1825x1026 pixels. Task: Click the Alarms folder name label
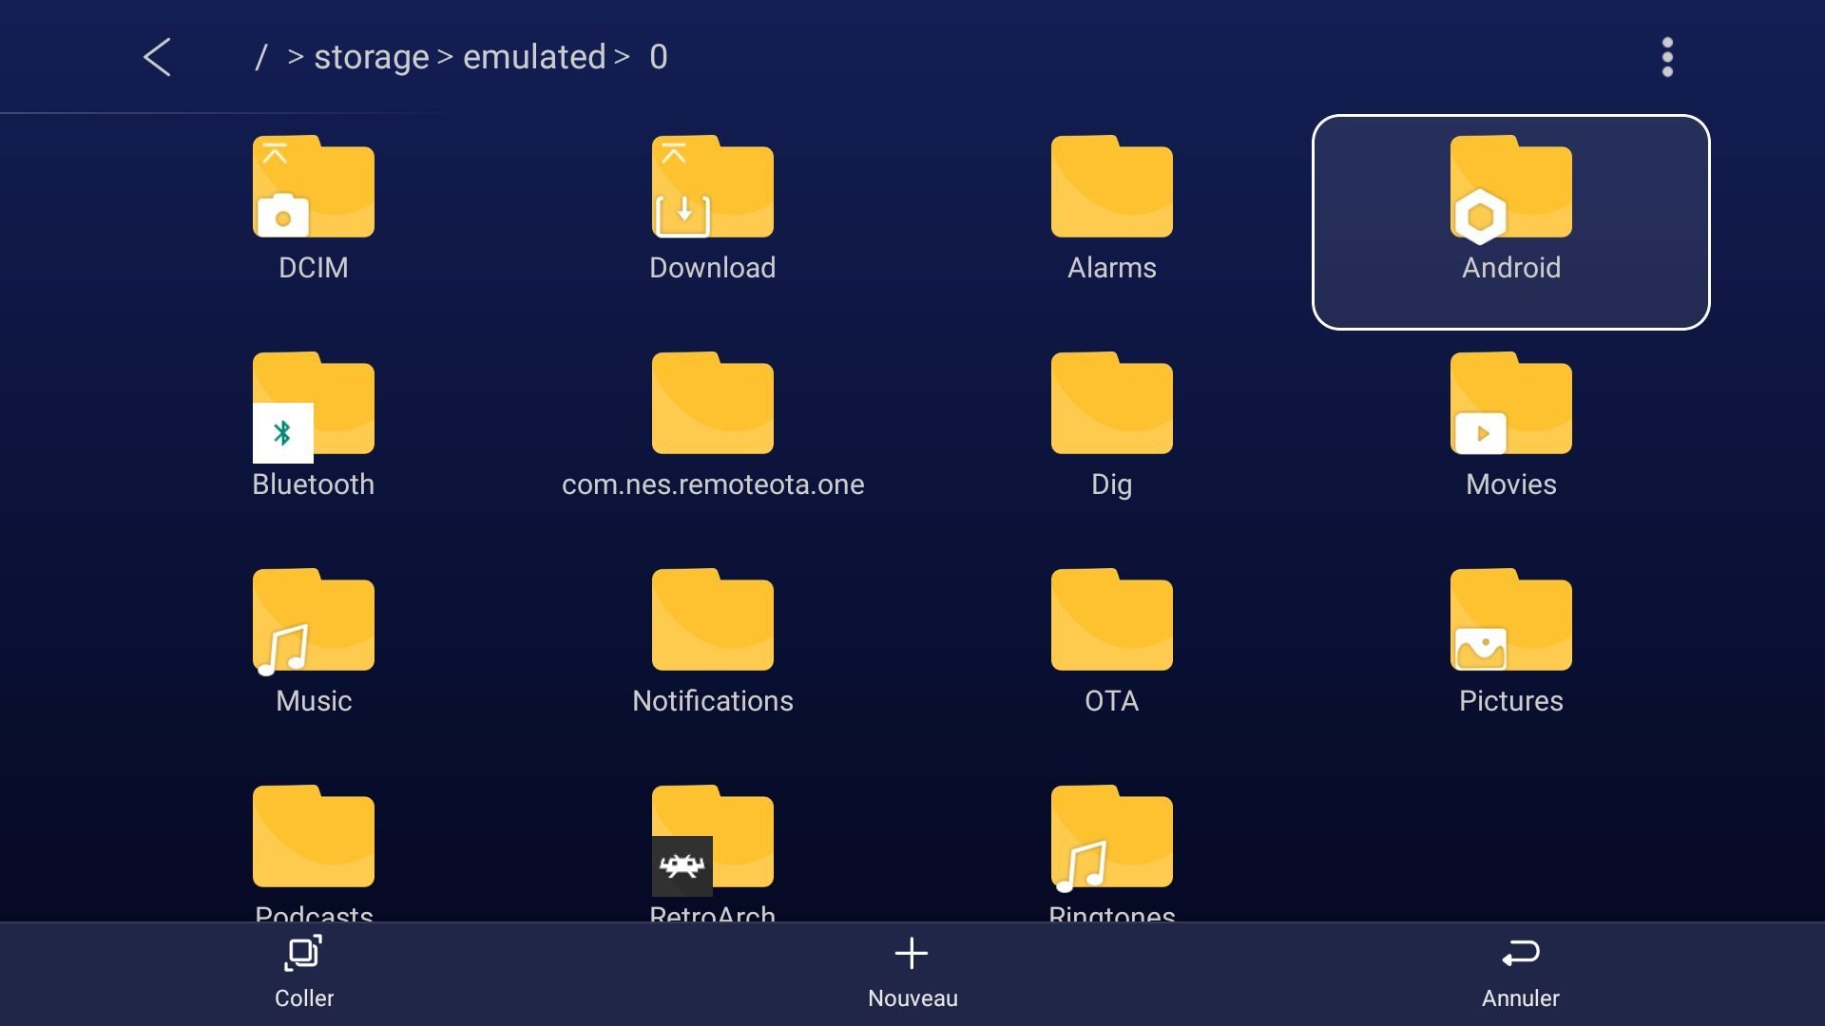point(1112,268)
